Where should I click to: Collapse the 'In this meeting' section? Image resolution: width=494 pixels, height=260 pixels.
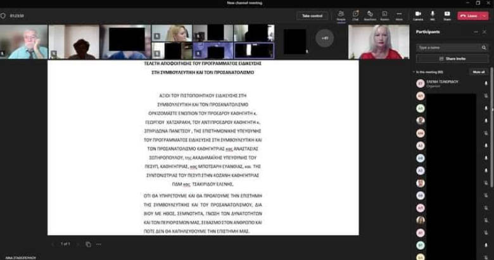(x=414, y=72)
